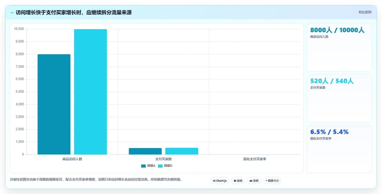Click the 数据卡片 tag chip

tap(272, 181)
